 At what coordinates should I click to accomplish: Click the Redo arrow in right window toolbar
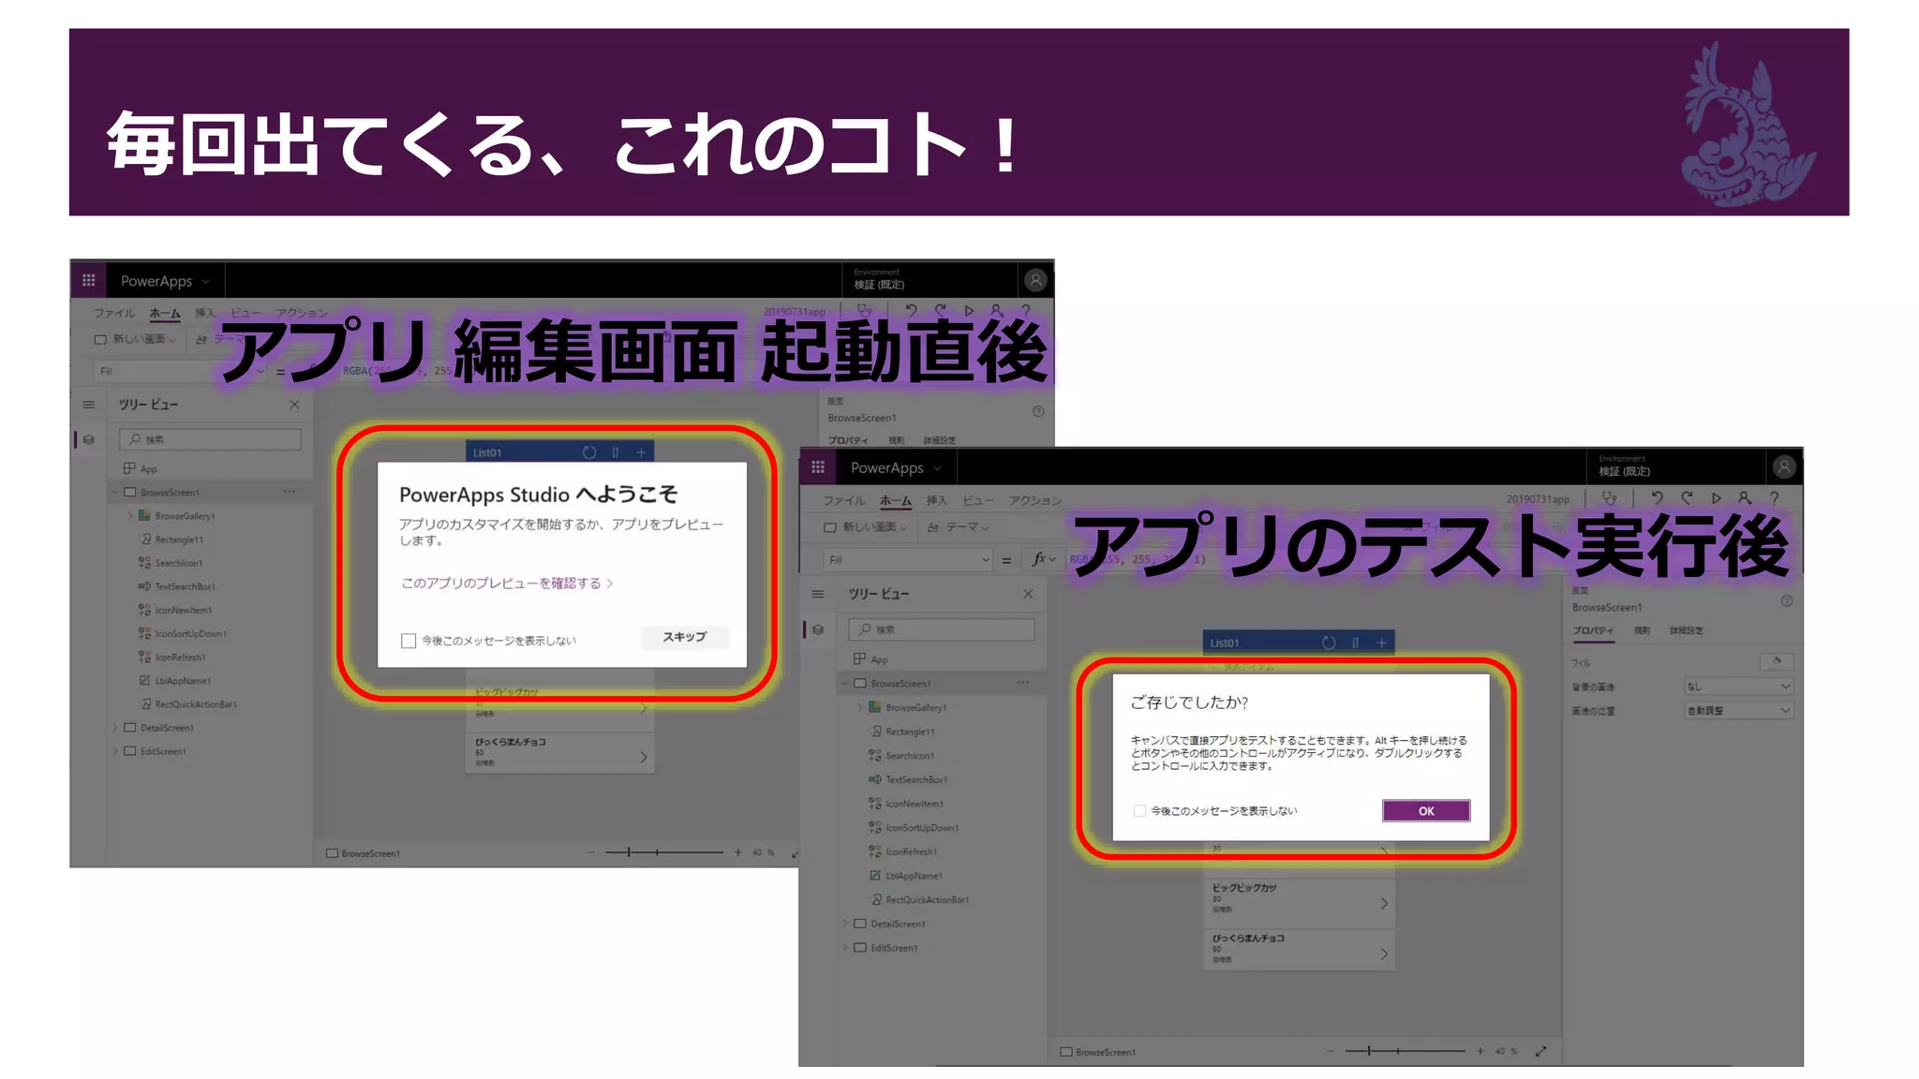[x=1687, y=498]
